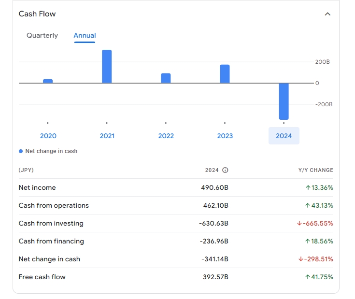
Task: Click the tall 2021 chart bar
Action: [107, 67]
